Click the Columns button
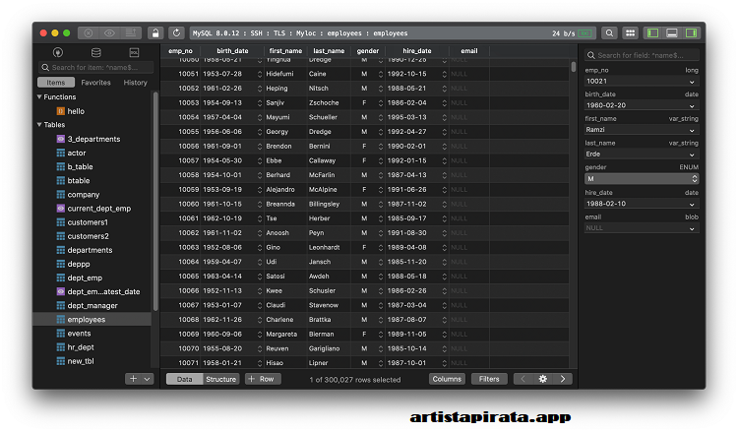 (447, 379)
